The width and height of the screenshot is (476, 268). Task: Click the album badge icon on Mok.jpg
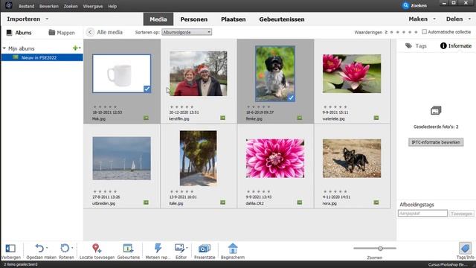[x=146, y=118]
